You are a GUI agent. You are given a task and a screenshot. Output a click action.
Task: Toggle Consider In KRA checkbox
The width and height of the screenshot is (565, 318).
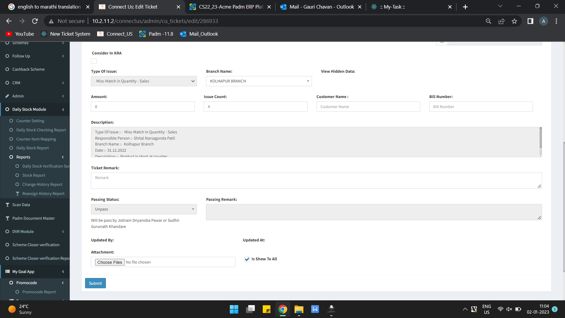pos(94,61)
